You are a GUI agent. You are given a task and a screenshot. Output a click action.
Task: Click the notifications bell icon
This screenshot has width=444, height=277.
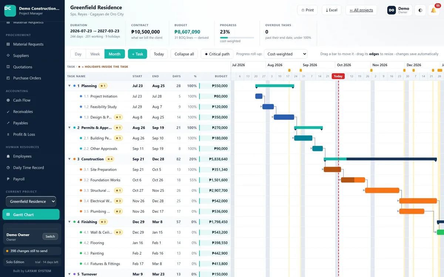[433, 10]
